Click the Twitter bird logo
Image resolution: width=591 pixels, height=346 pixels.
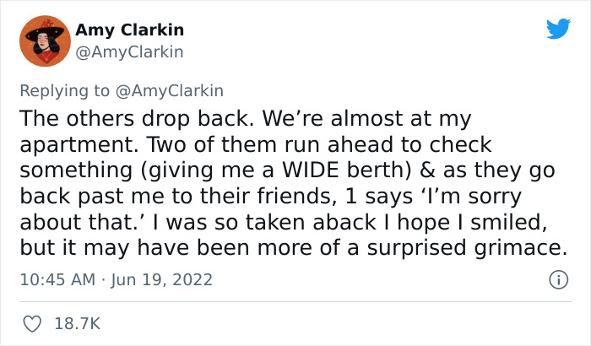(558, 28)
